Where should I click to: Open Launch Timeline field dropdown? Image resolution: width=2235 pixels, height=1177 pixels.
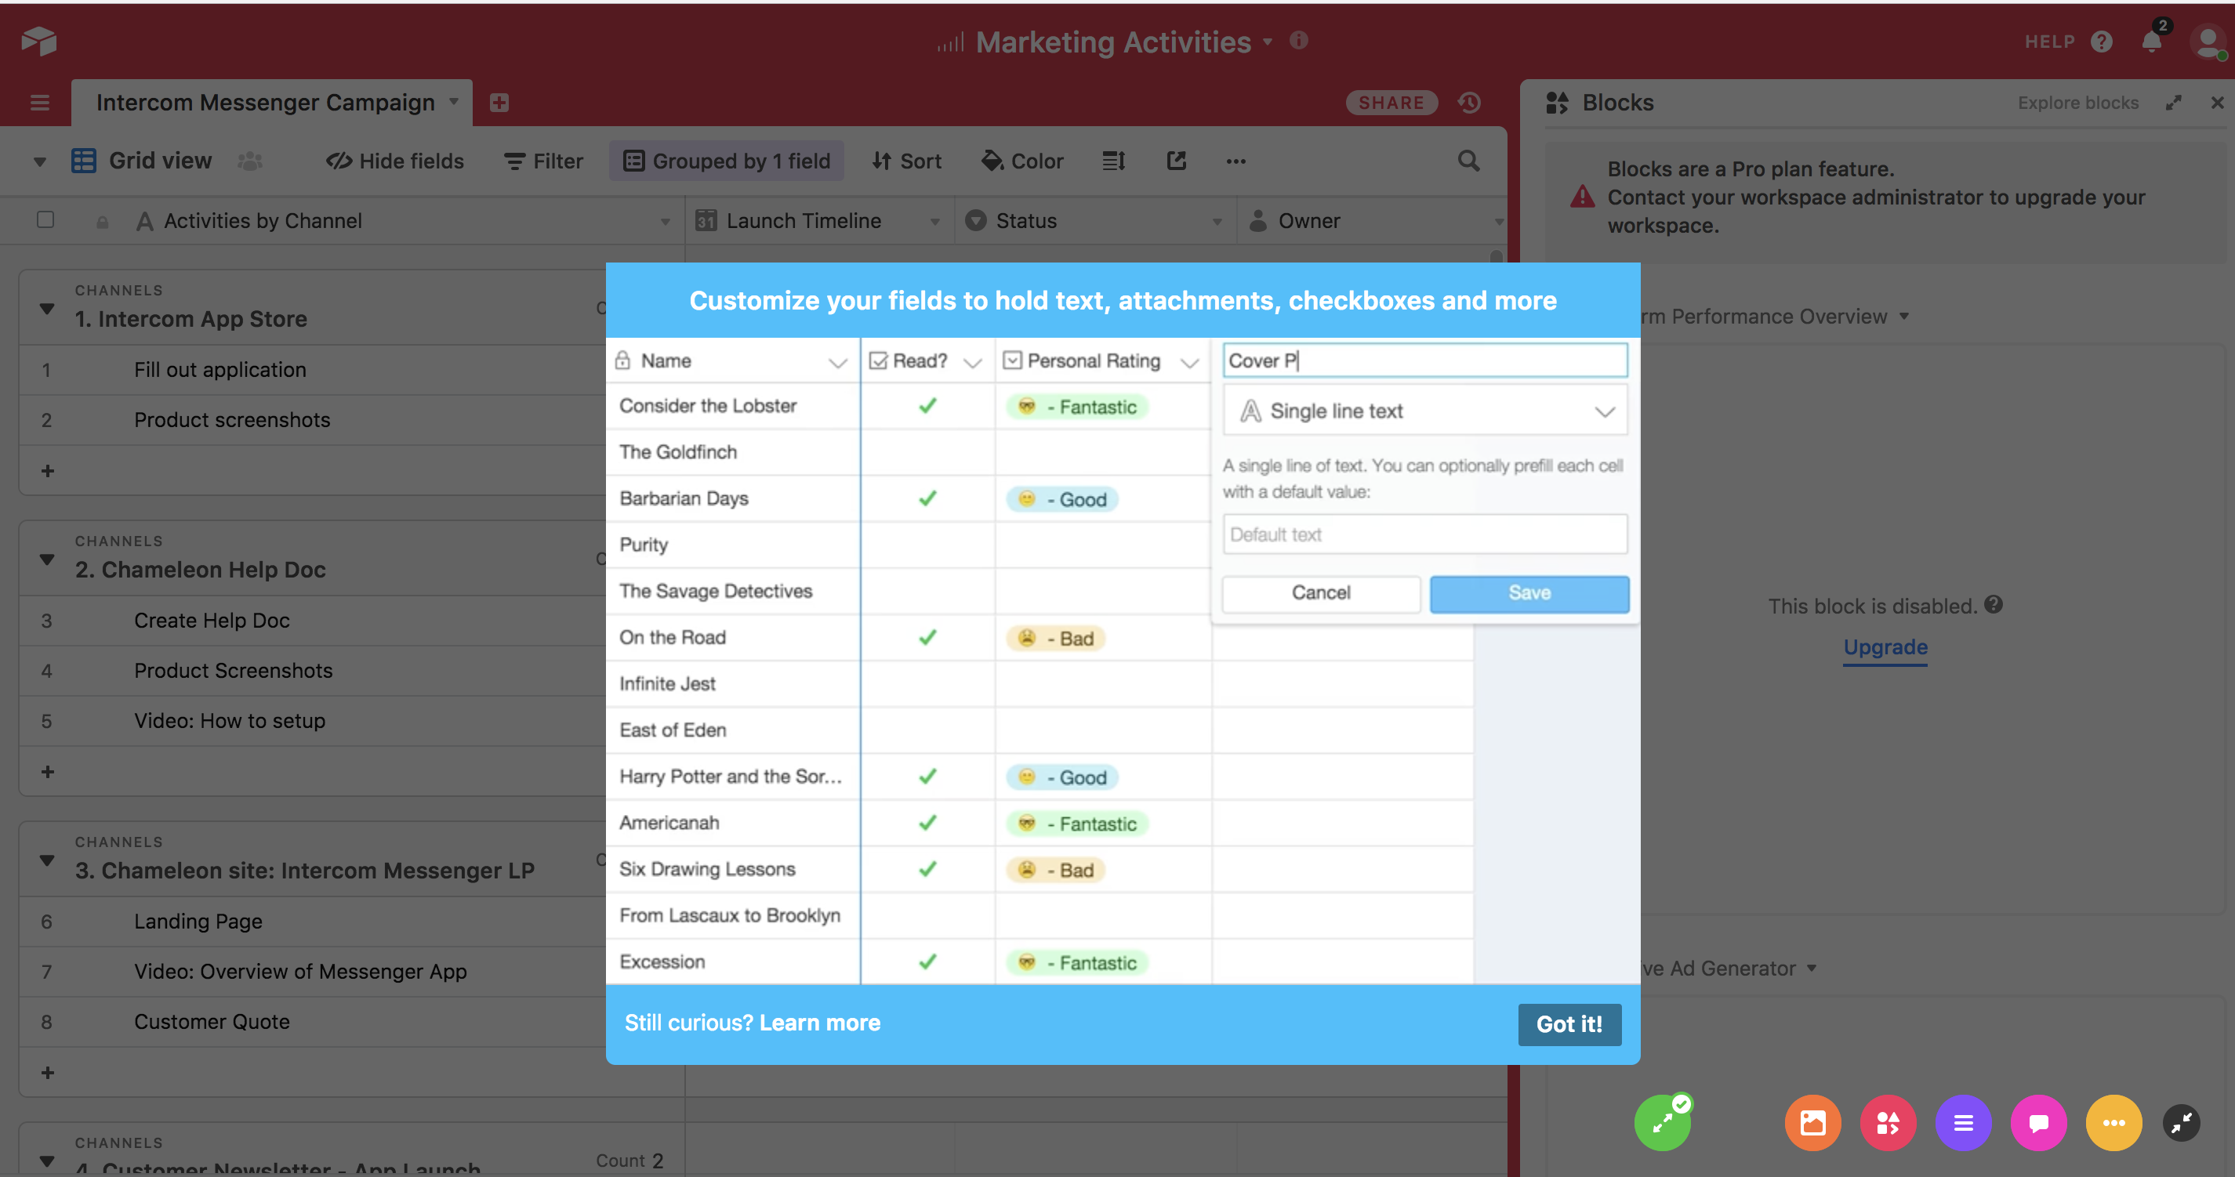point(934,222)
